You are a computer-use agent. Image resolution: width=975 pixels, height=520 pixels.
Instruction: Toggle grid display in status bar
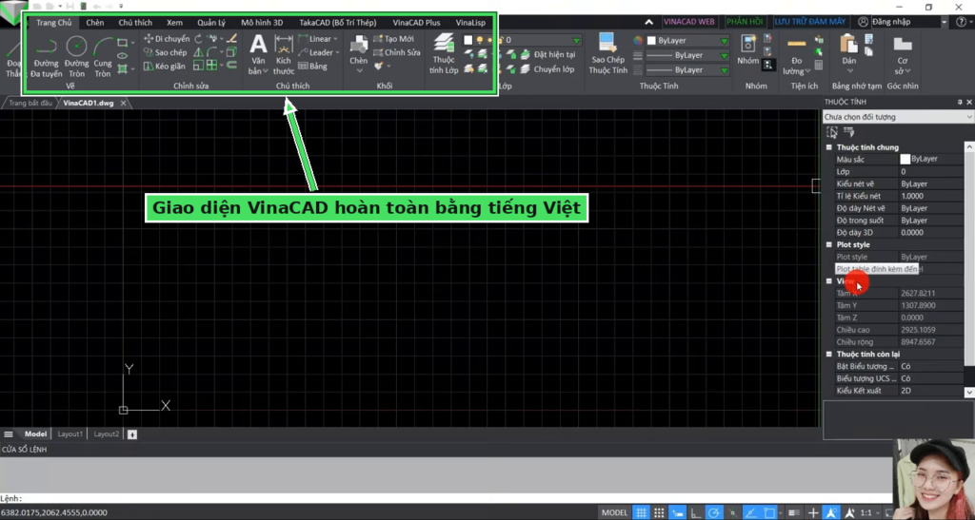click(641, 512)
